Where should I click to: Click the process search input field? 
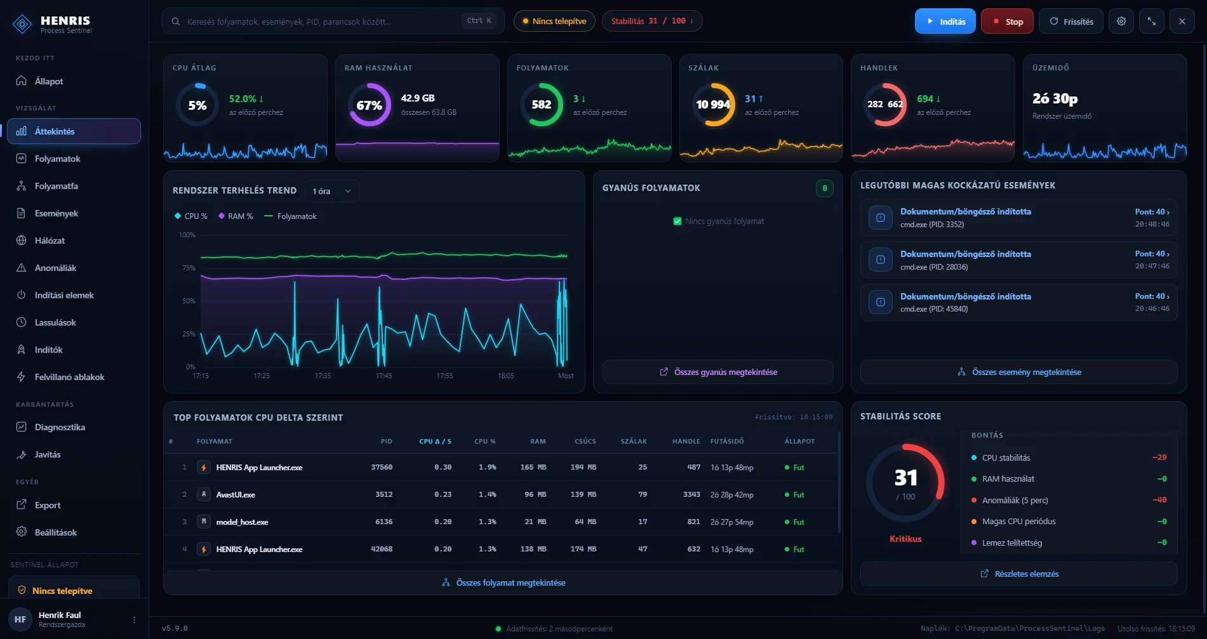click(333, 21)
